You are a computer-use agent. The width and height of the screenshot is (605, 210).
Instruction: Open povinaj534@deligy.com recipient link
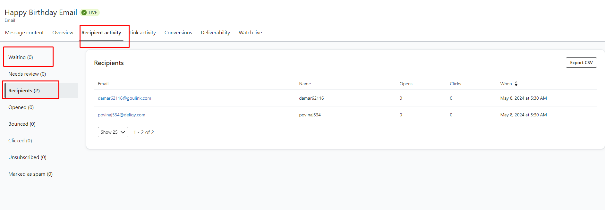pos(121,115)
